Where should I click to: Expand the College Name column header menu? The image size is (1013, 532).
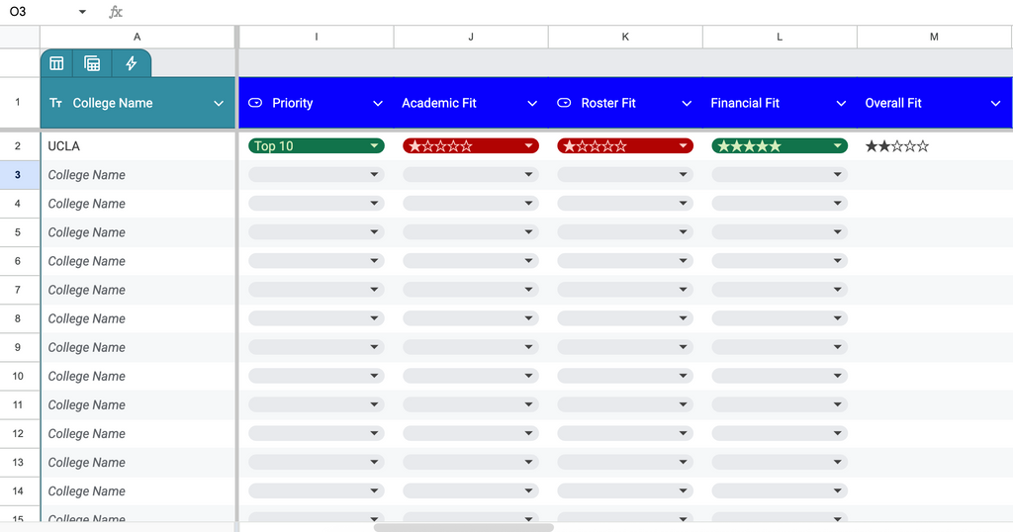219,103
